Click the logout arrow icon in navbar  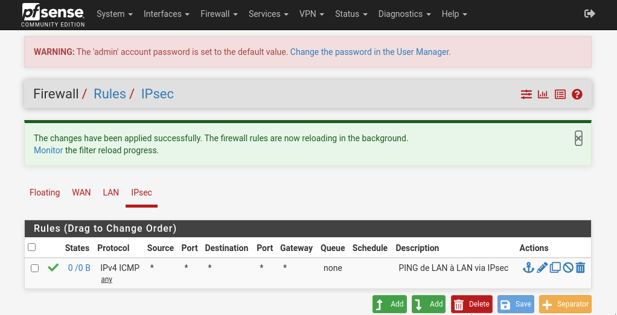pyautogui.click(x=590, y=14)
